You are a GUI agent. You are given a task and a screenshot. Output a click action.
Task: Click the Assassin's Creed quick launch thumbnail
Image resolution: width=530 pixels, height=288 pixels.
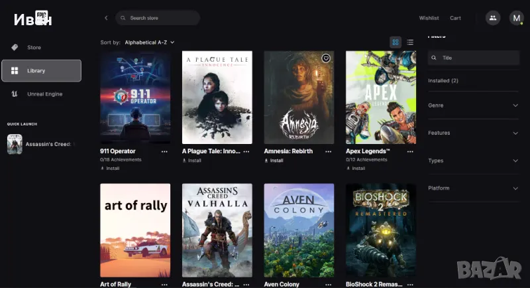pos(15,144)
